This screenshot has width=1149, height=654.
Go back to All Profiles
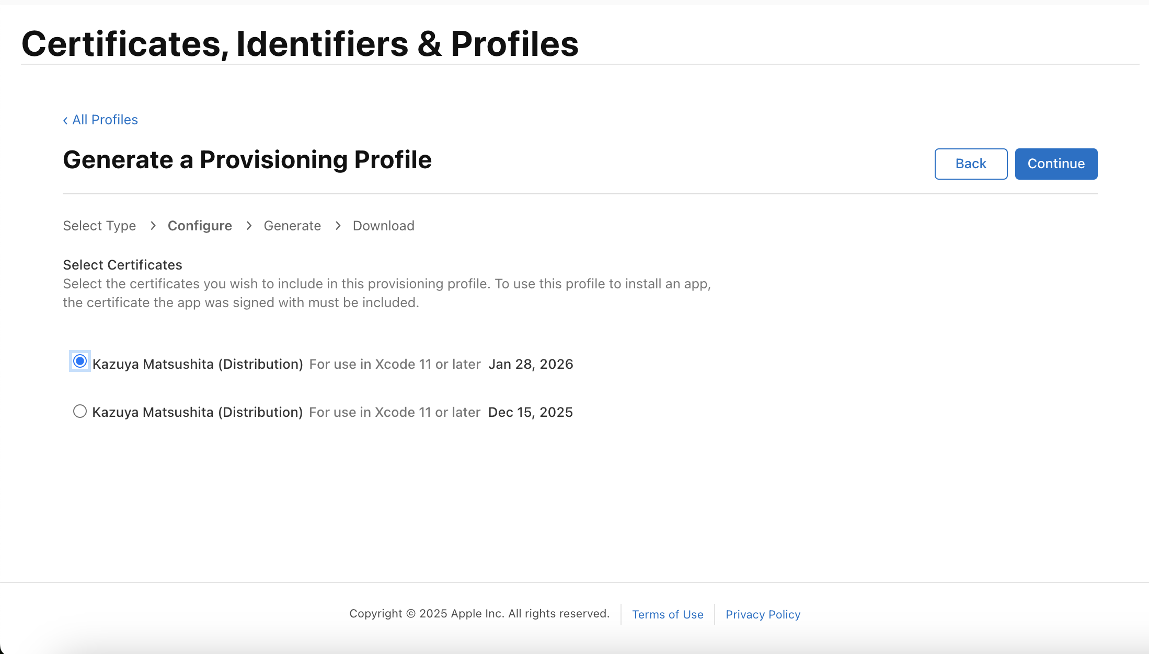pos(105,120)
